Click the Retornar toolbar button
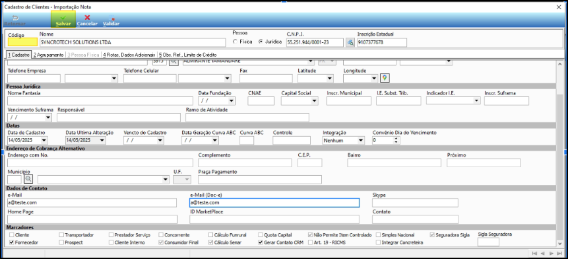The height and width of the screenshot is (259, 568). click(x=15, y=20)
